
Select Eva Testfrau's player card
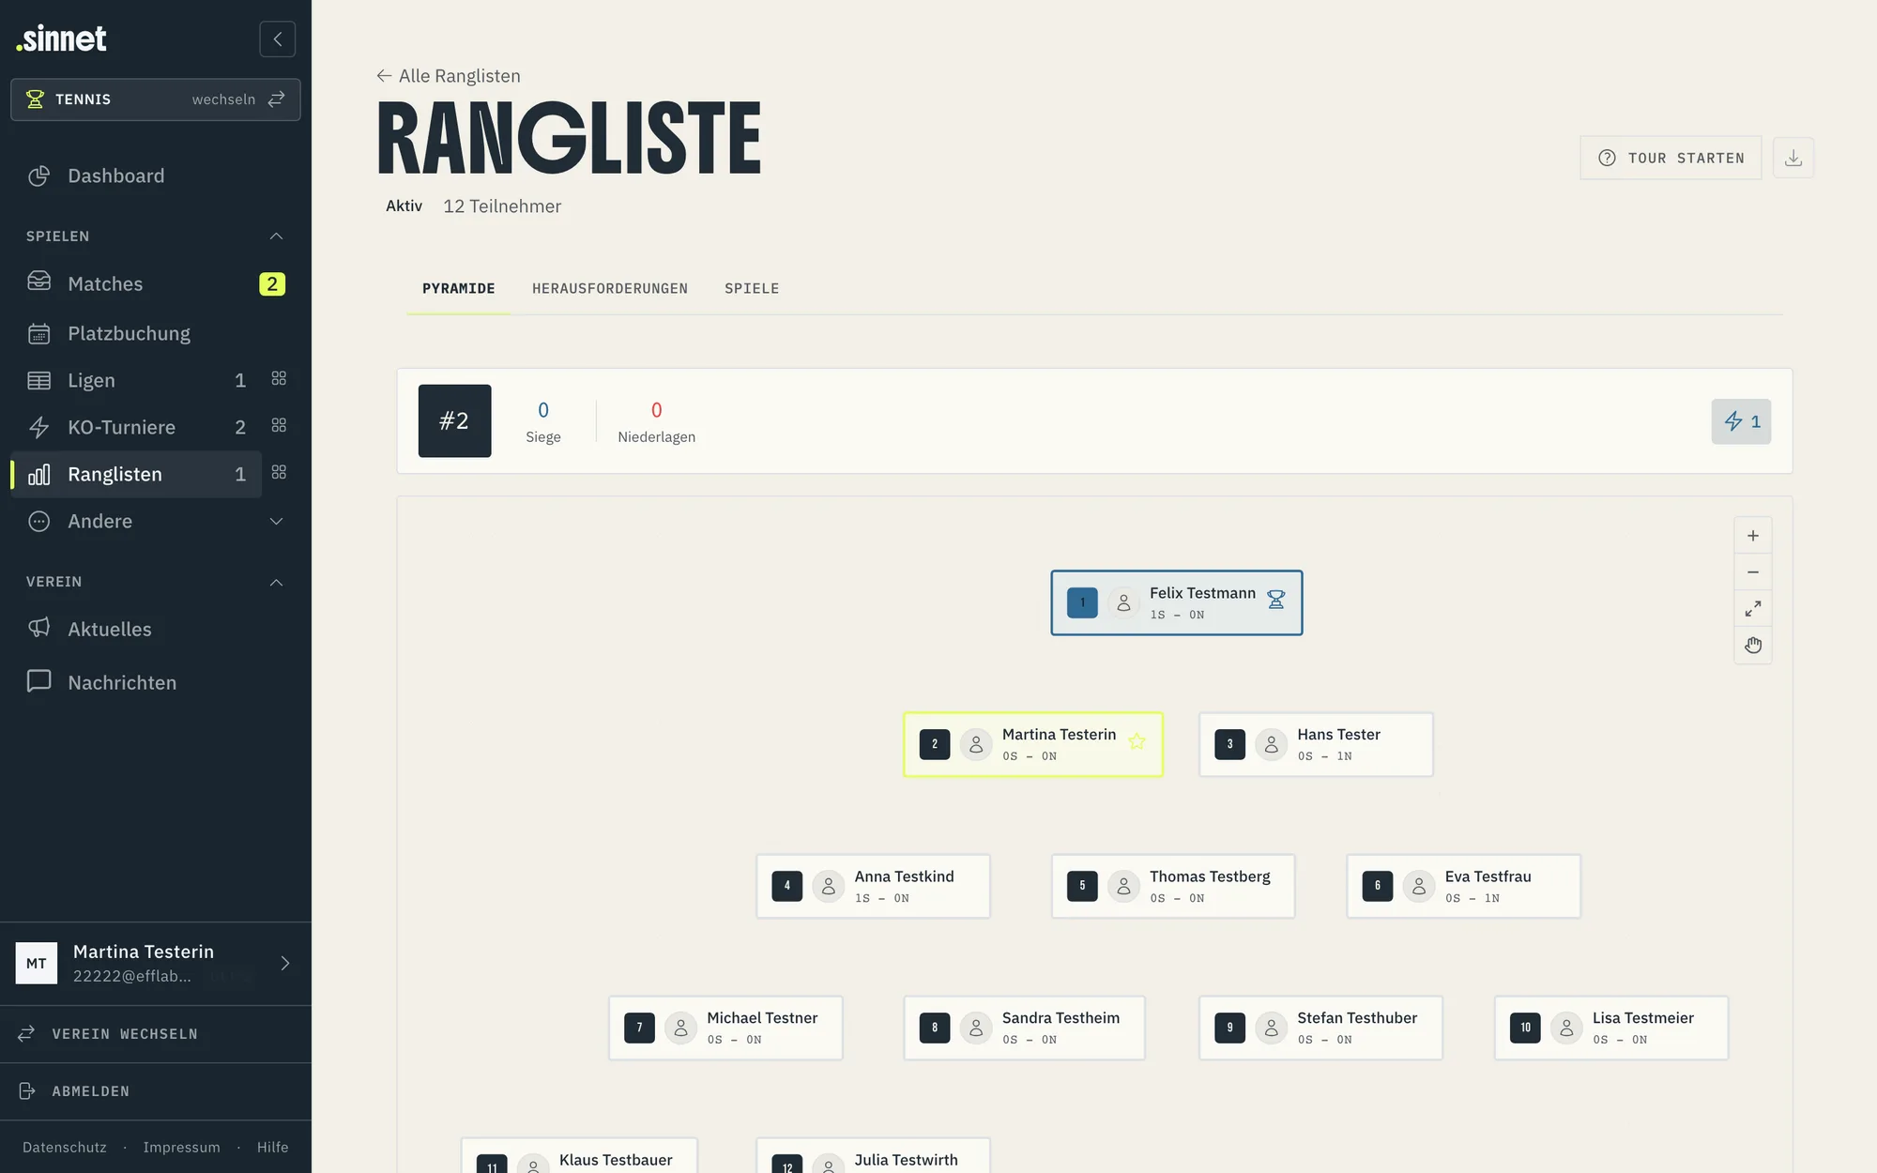click(1463, 887)
